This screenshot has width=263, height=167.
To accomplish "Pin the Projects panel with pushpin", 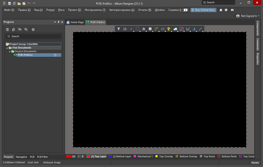I will point(58,22).
